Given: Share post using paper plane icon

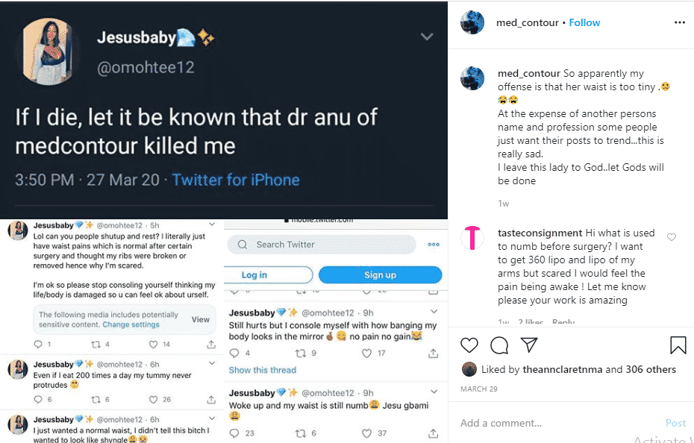Looking at the screenshot, I should click(x=529, y=345).
